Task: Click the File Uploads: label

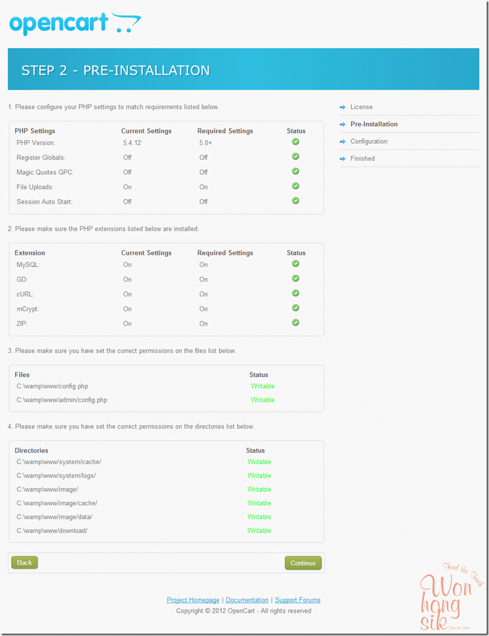Action: tap(35, 187)
